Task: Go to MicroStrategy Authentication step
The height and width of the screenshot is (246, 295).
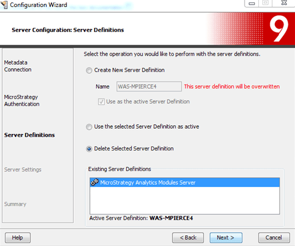Action: (x=22, y=101)
